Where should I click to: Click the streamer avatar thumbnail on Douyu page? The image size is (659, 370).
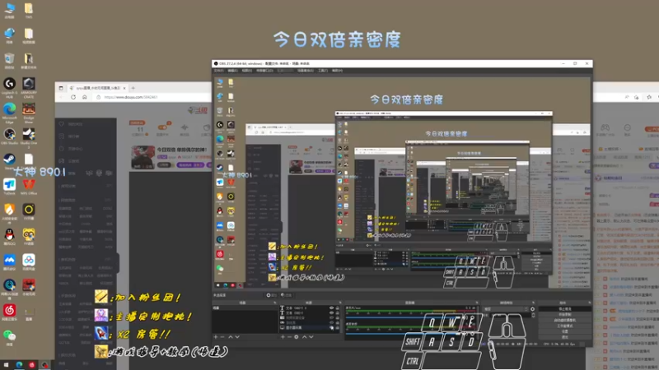coord(143,157)
